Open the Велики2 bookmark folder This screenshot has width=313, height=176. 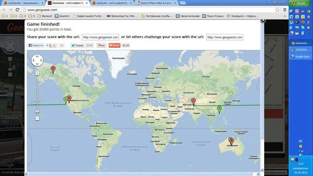point(45,16)
